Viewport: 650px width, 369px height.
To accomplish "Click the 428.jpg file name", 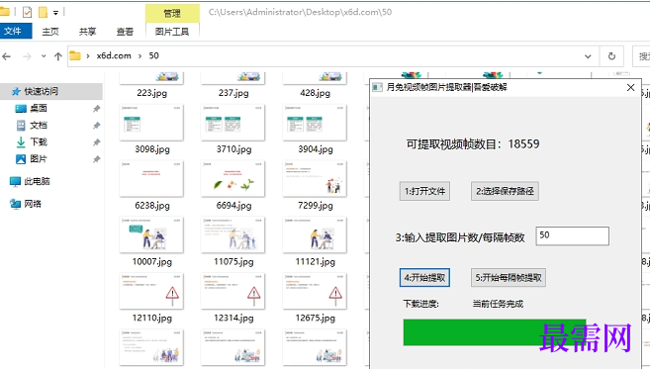I will (x=315, y=93).
